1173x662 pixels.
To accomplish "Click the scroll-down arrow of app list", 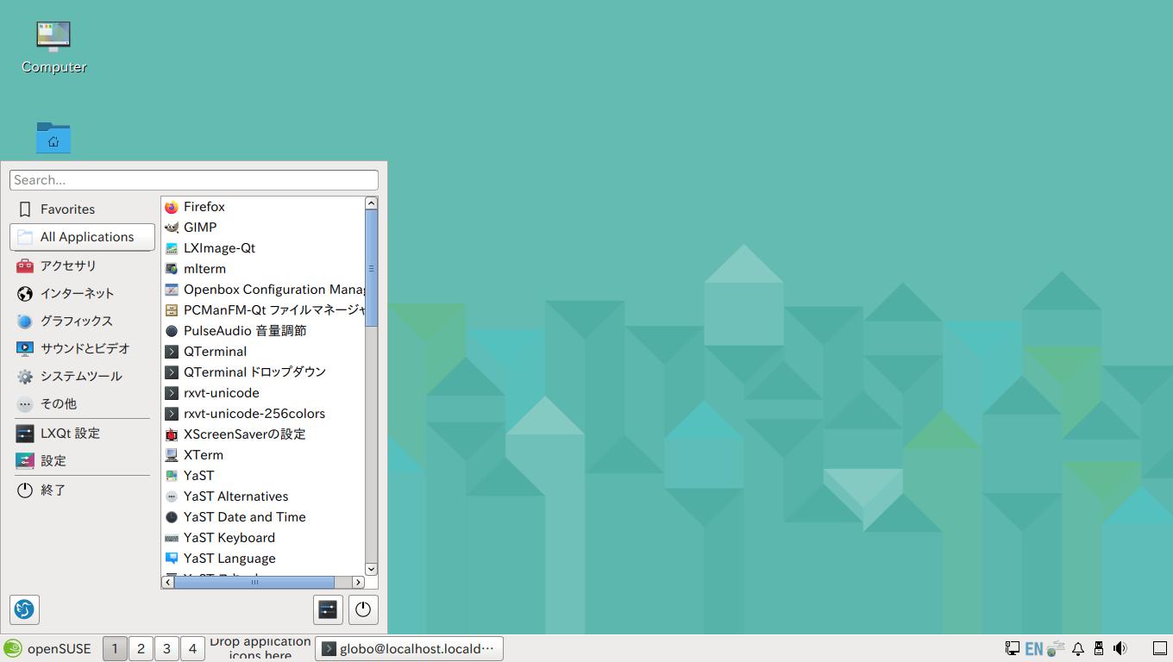I will pos(371,569).
